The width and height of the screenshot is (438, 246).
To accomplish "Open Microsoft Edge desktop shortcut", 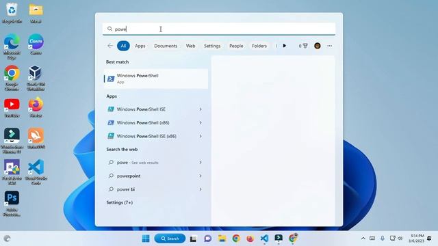I will point(12,46).
